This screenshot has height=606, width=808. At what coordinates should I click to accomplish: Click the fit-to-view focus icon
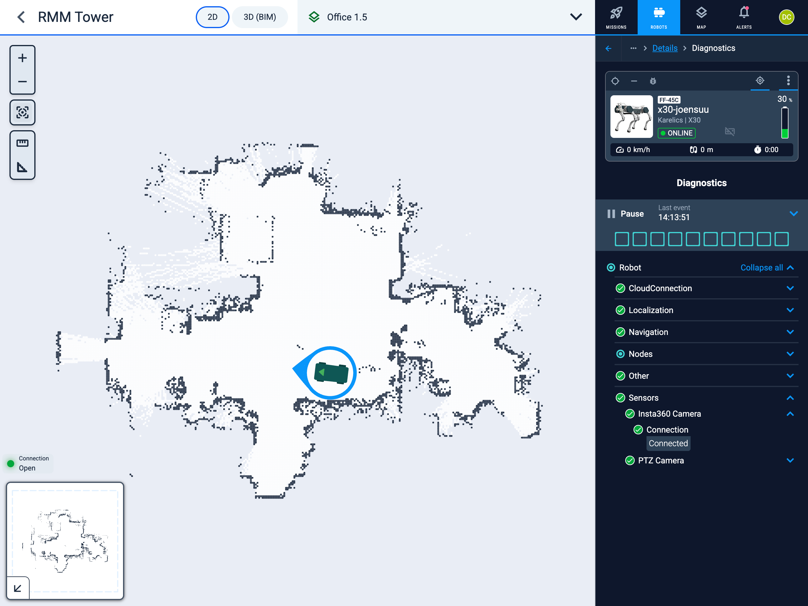click(x=22, y=112)
